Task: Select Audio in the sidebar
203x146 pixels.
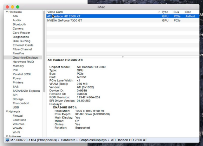Action: [16, 20]
